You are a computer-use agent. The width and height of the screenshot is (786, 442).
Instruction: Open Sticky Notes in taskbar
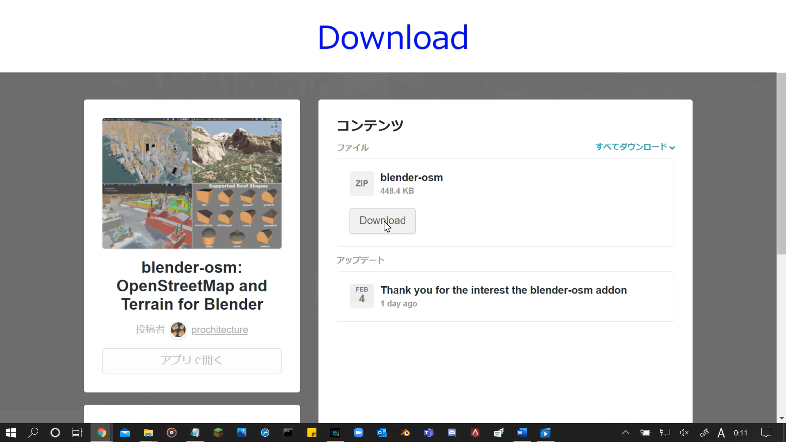[312, 433]
